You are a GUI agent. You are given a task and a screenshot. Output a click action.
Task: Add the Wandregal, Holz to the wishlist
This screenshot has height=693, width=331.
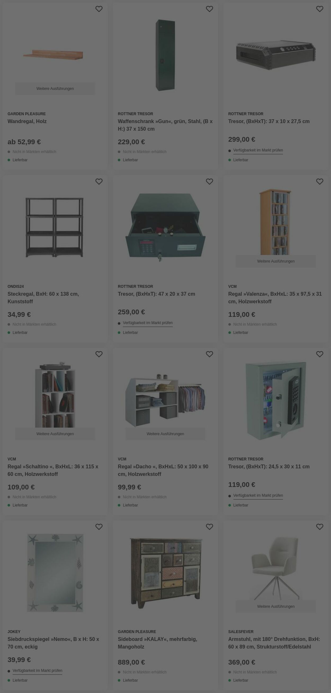[x=99, y=9]
